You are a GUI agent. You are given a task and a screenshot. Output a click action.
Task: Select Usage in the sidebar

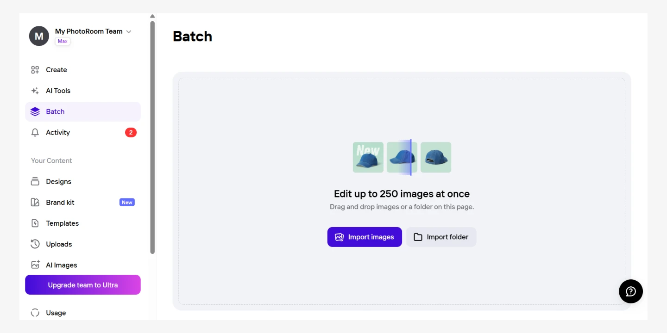(56, 313)
